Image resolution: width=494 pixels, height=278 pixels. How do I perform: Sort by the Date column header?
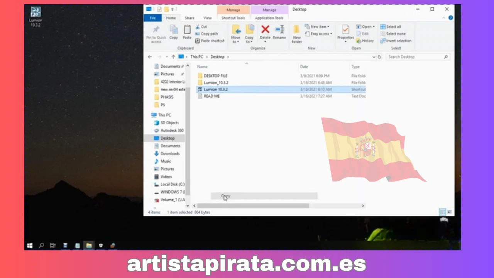pos(304,66)
